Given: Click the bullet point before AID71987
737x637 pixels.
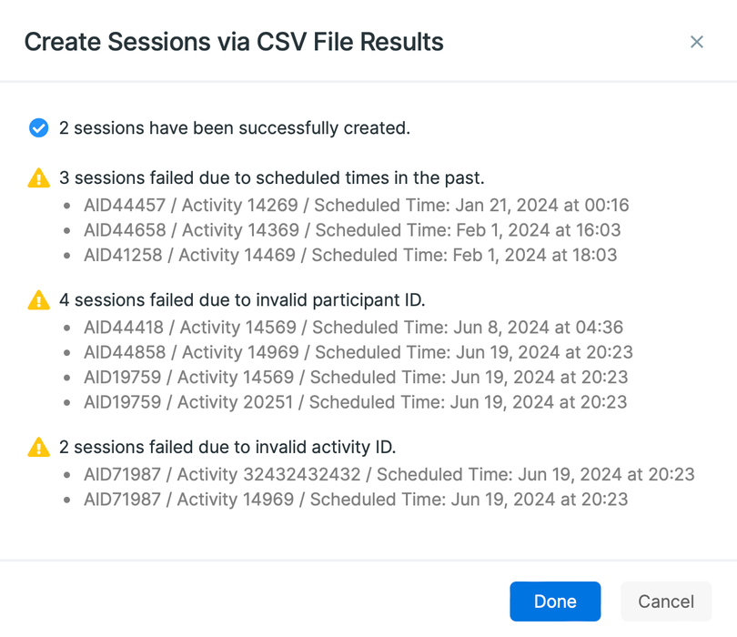Looking at the screenshot, I should point(66,473).
